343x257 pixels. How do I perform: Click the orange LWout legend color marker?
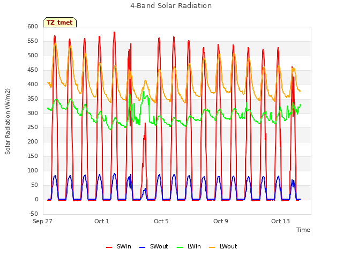coord(212,247)
